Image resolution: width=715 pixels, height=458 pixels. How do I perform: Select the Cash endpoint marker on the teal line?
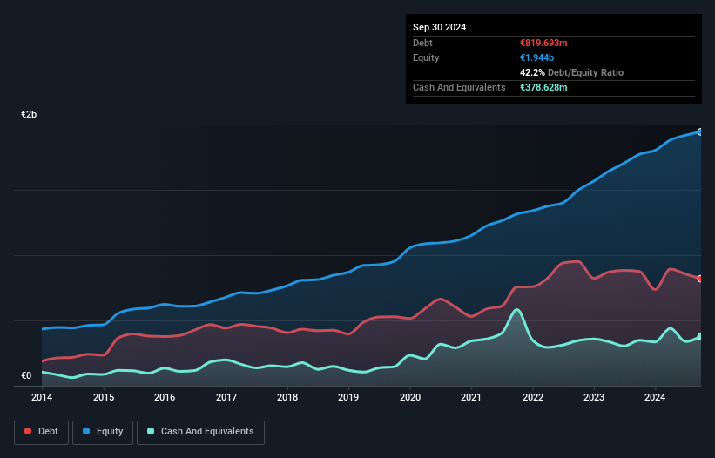(700, 336)
